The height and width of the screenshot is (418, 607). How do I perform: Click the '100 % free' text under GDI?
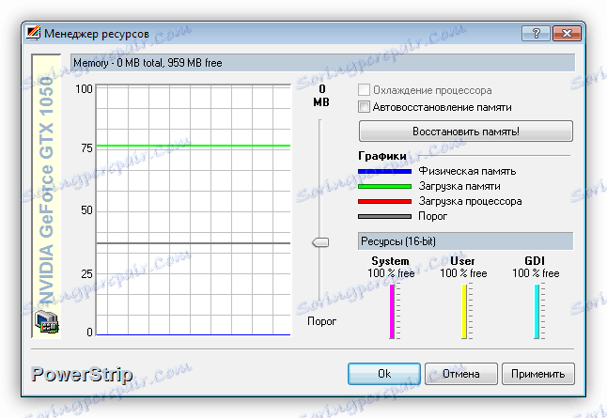pos(536,273)
